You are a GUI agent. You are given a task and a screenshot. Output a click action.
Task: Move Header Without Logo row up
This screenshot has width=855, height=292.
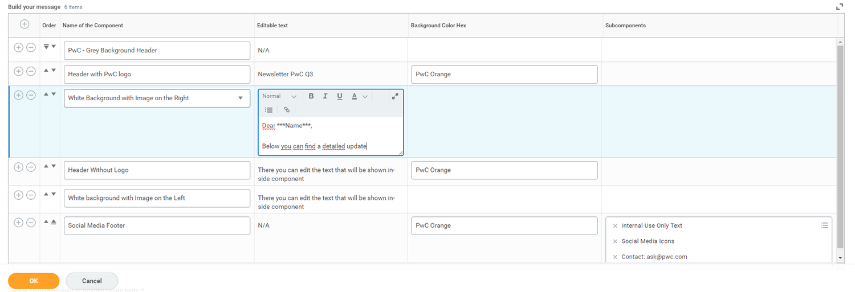point(46,166)
